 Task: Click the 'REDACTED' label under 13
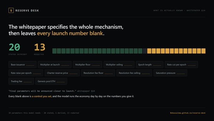(x=39, y=54)
